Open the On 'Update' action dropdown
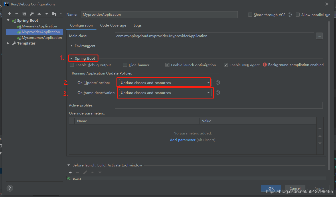 point(165,83)
